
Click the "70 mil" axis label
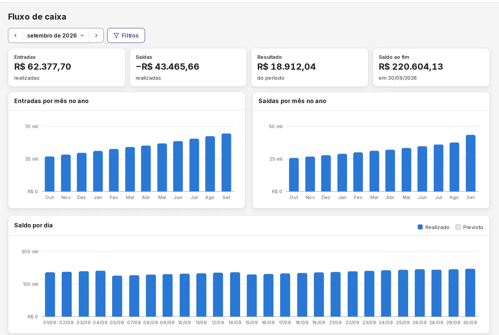click(32, 126)
